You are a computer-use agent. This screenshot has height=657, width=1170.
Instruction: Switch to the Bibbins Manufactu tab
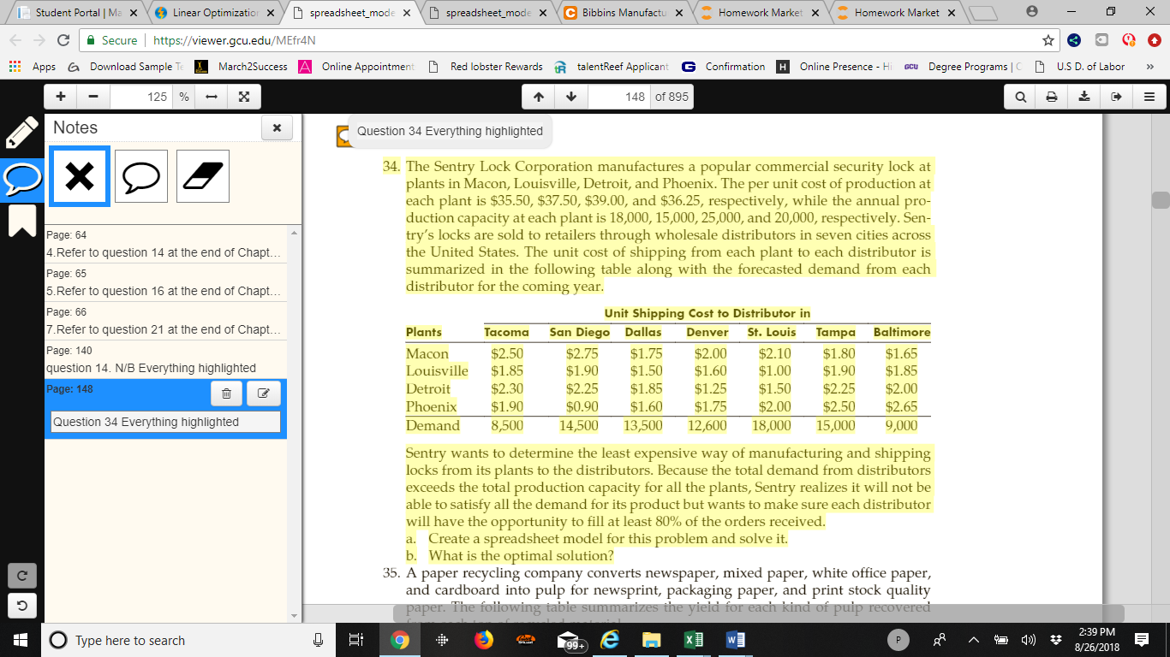(x=624, y=13)
